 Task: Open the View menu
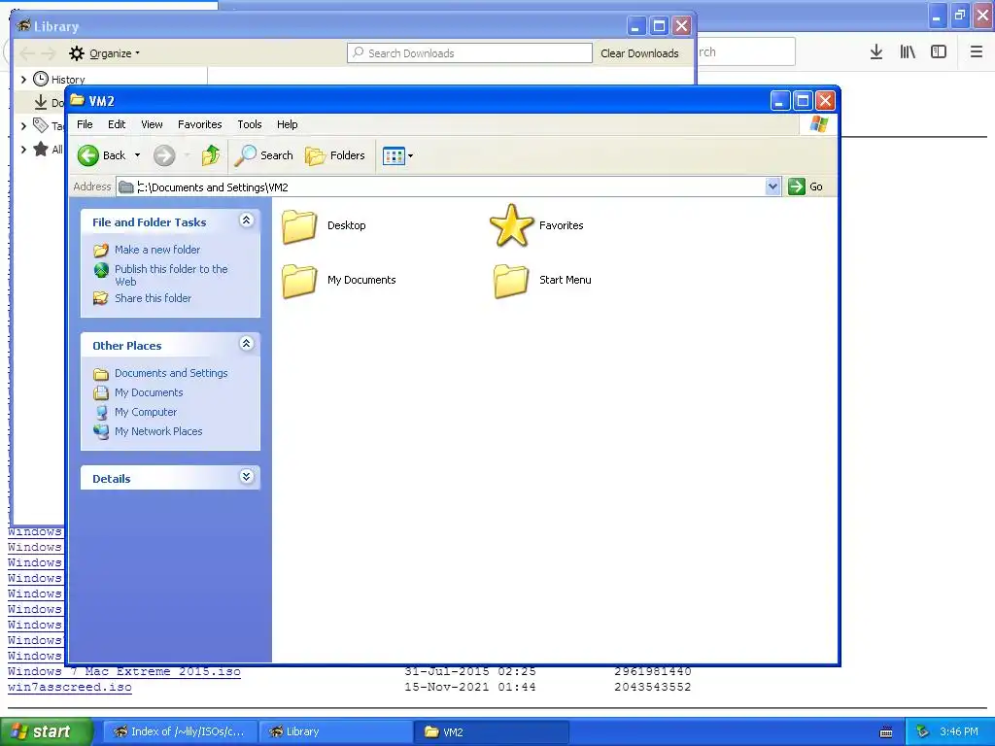[152, 124]
